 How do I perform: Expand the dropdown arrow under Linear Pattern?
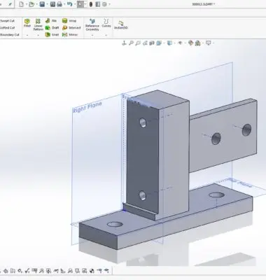38,35
